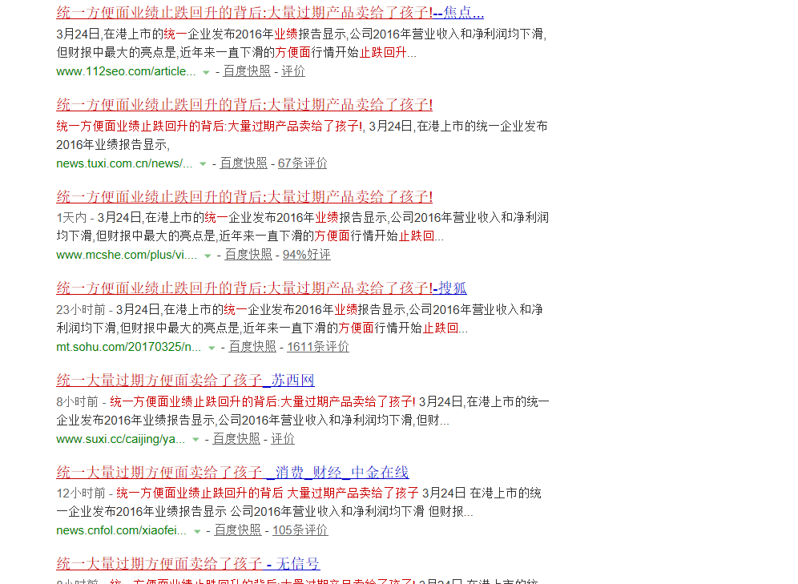Open 评价 link beside 112seo.com result
The width and height of the screenshot is (798, 584).
[x=293, y=71]
